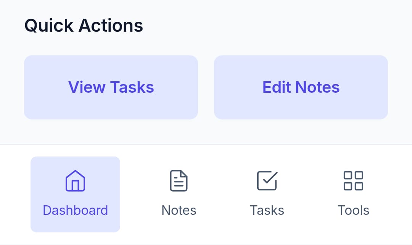
Task: Tap the Notes label text
Action: click(x=179, y=210)
